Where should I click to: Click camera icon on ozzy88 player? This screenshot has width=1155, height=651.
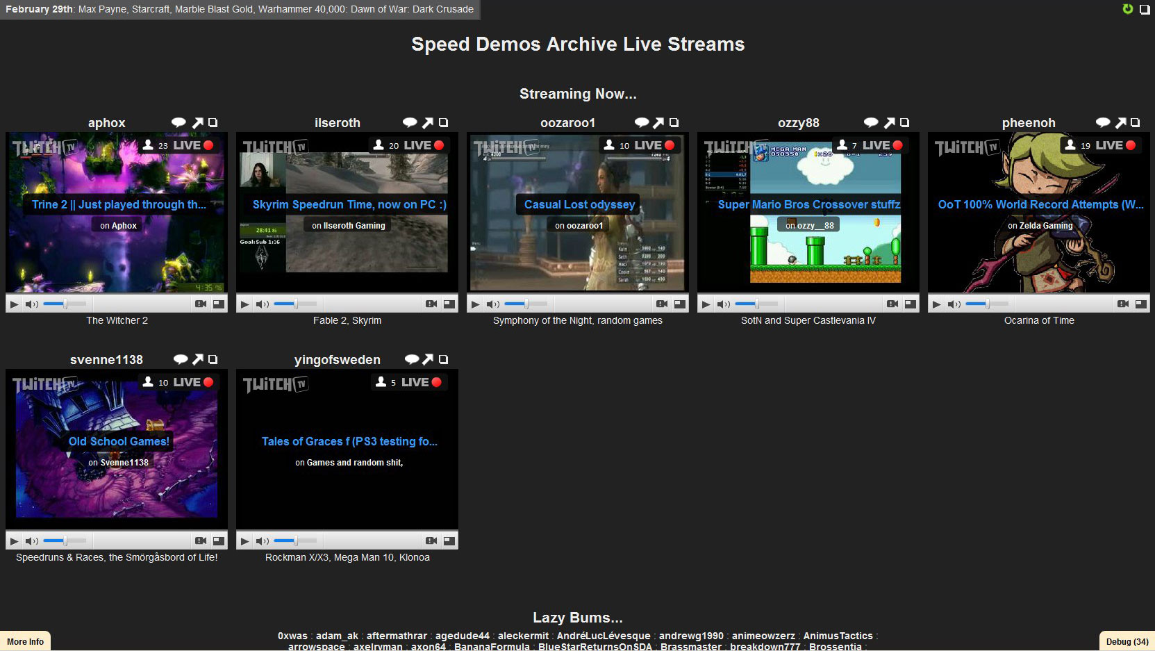(892, 304)
